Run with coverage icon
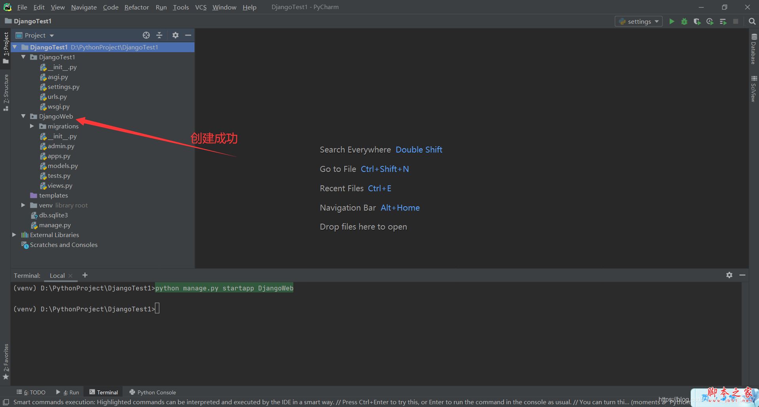 point(697,21)
